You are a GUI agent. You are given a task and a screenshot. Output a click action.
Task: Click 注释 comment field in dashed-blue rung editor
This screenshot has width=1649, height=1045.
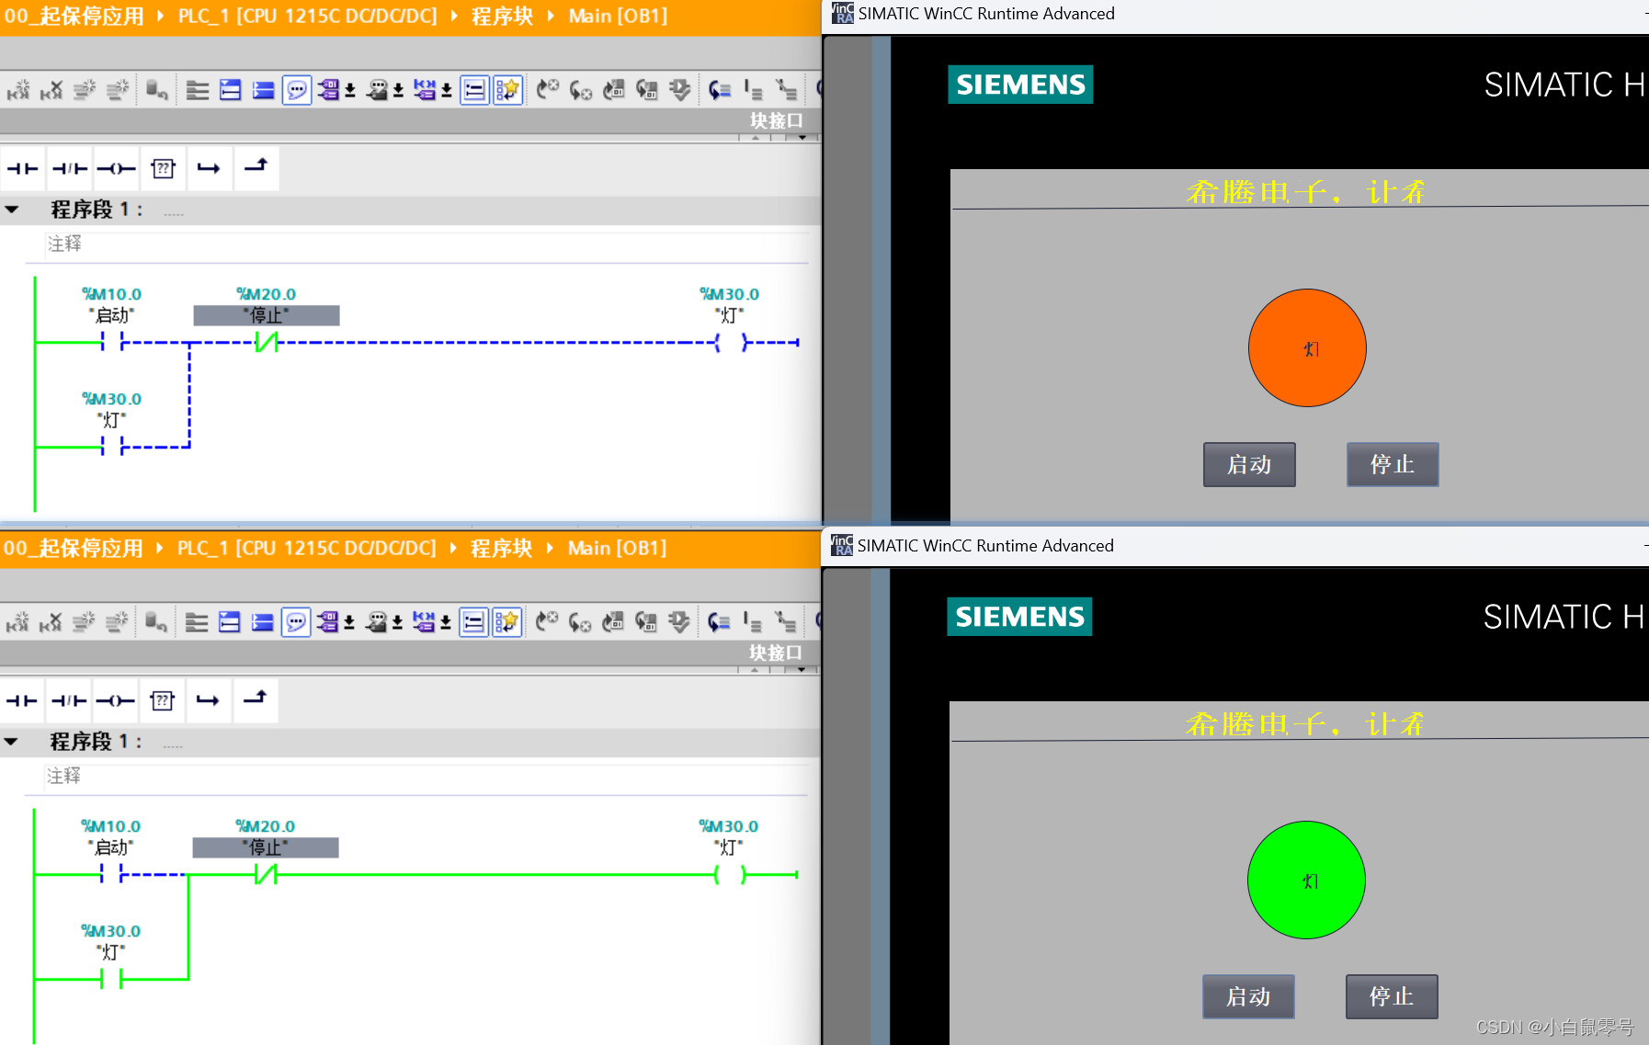pyautogui.click(x=427, y=244)
